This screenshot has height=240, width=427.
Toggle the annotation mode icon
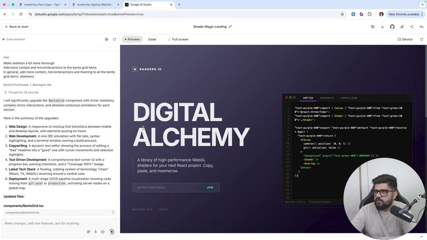[422, 27]
